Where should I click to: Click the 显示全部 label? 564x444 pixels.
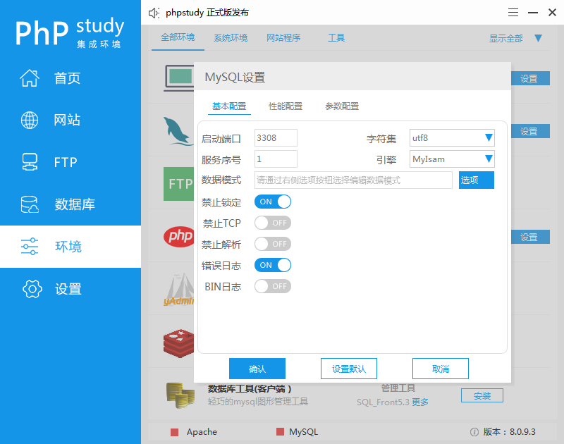pos(505,38)
